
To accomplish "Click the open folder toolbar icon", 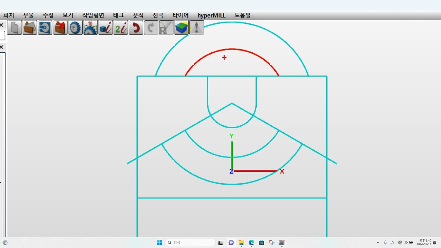I will tap(30, 28).
